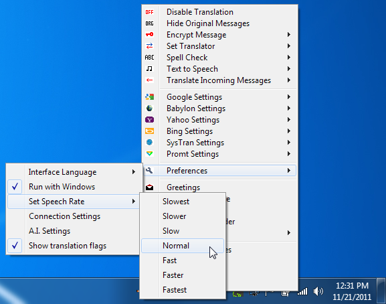Open Connection Settings
Viewport: 386px width, 304px height.
click(75, 216)
